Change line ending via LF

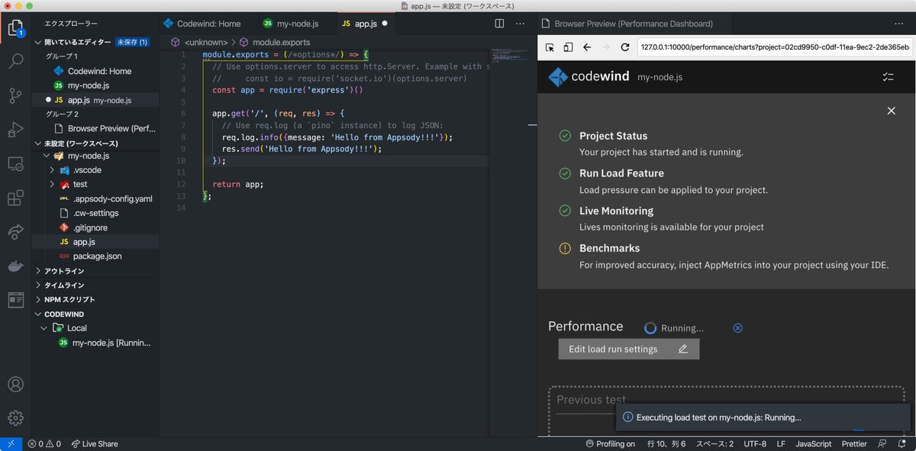click(x=781, y=443)
